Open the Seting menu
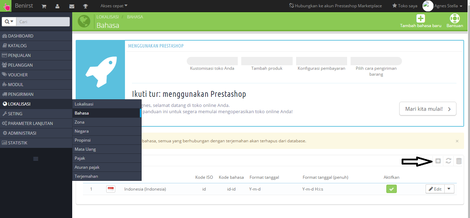Image resolution: width=470 pixels, height=218 pixels. pos(36,114)
